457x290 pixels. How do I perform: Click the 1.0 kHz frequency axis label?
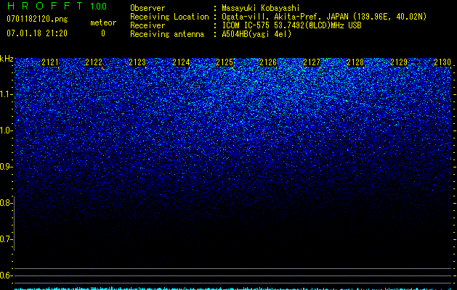click(x=6, y=130)
